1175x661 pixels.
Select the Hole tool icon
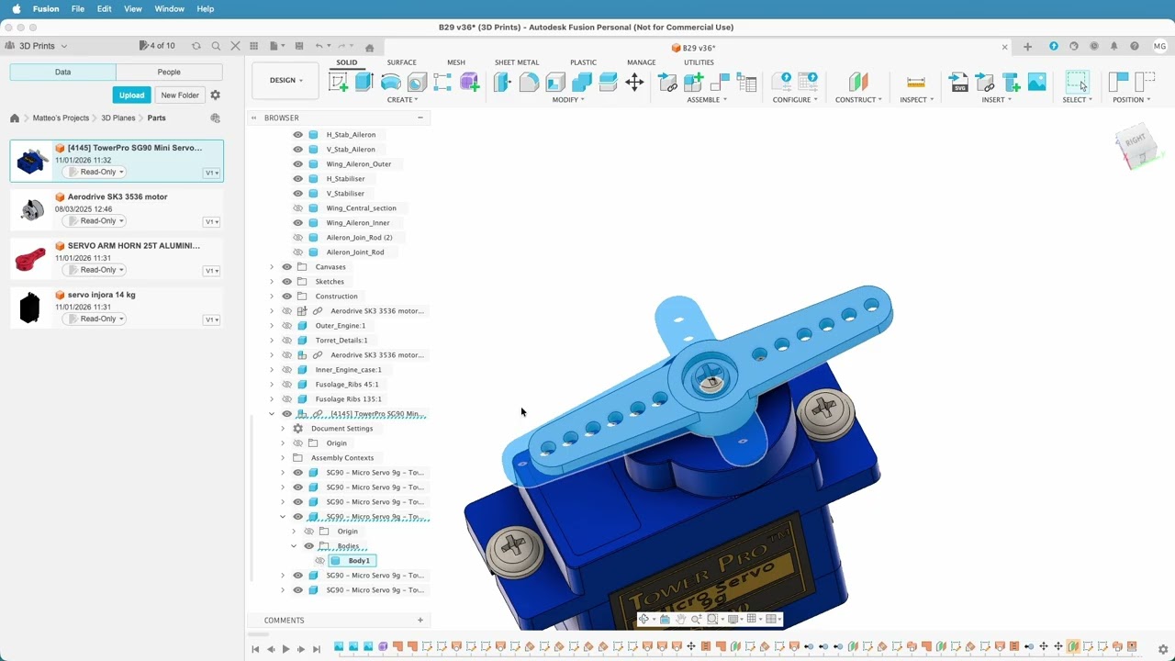(x=417, y=83)
